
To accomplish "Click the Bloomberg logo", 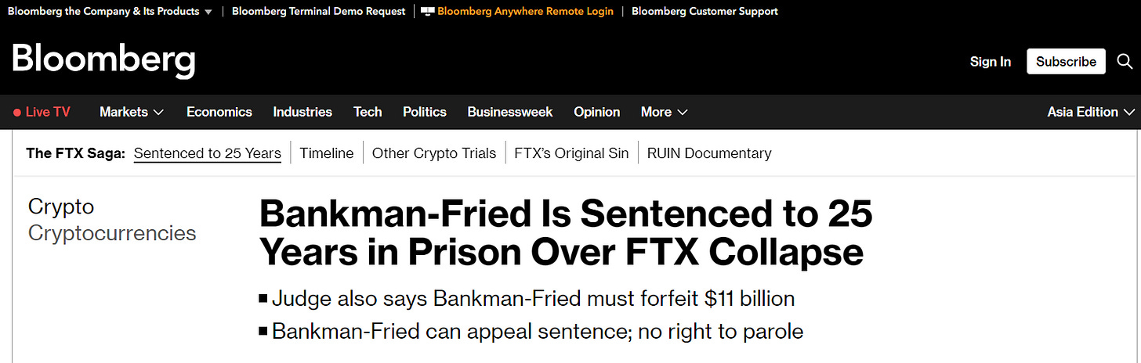I will point(103,61).
